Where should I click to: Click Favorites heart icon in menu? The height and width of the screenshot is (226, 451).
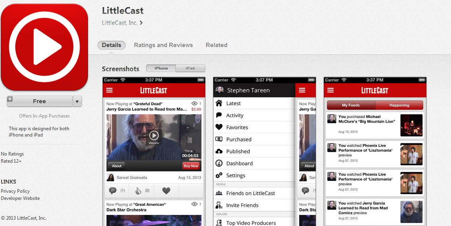point(219,127)
